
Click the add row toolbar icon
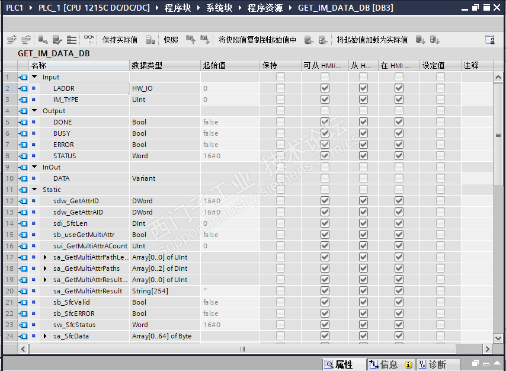pos(26,40)
